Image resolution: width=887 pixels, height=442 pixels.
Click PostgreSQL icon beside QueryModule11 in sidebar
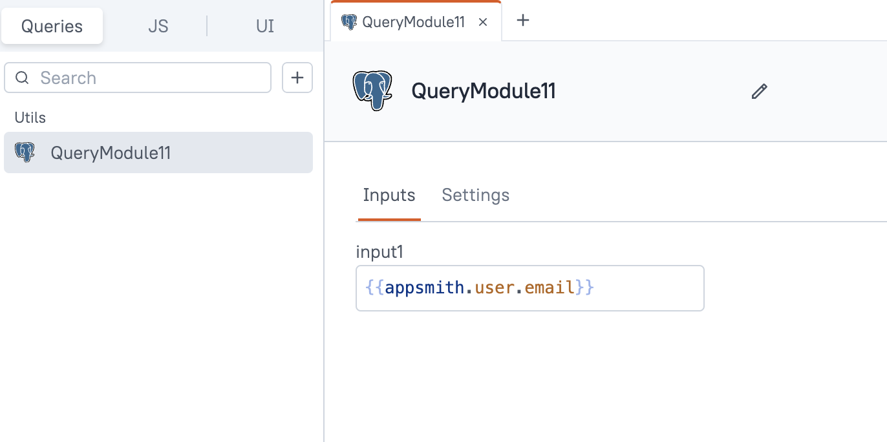25,153
